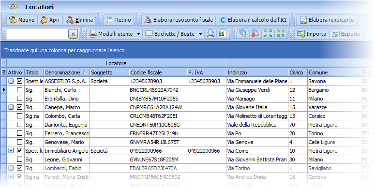Click address "Via Maniago"

pos(257,99)
